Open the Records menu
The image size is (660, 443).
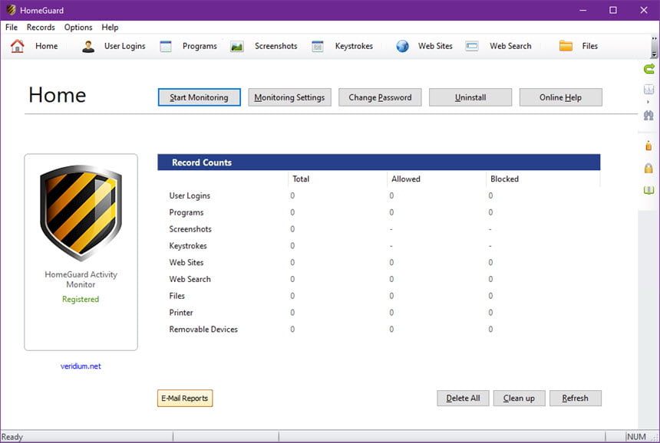pyautogui.click(x=41, y=28)
